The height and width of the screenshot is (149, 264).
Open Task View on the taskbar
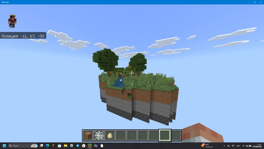coord(42,146)
